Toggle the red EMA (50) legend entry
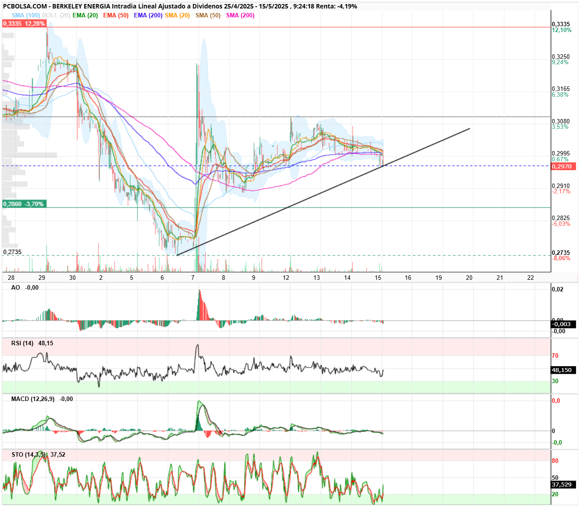 tap(115, 15)
